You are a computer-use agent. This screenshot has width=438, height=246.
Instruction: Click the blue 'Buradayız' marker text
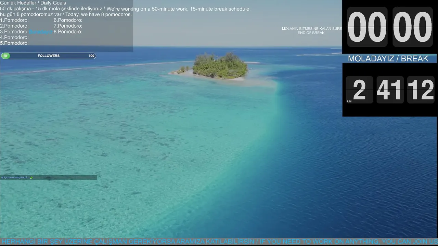click(x=41, y=32)
